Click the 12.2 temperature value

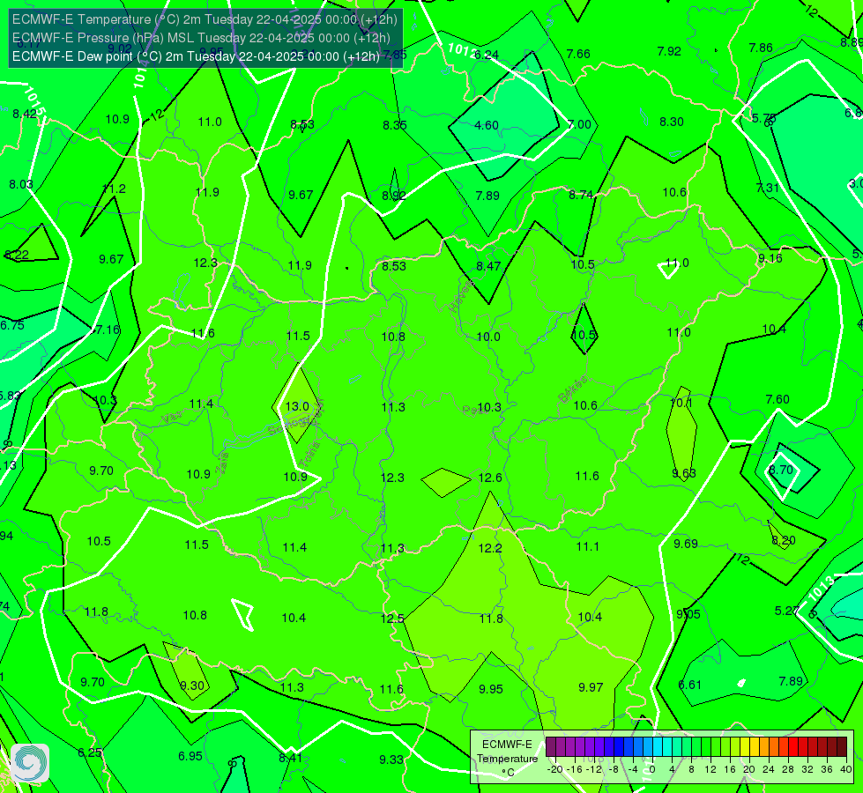[490, 548]
